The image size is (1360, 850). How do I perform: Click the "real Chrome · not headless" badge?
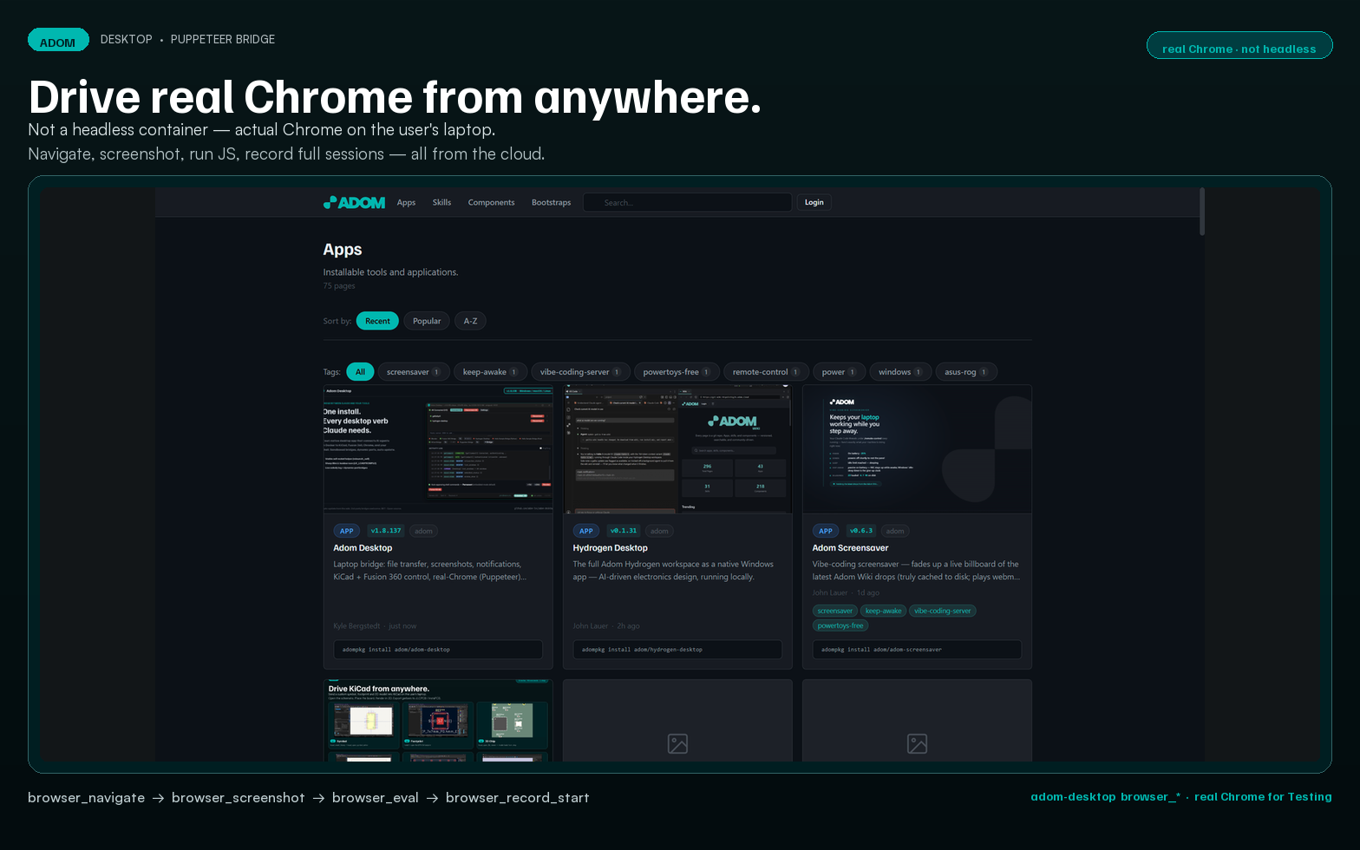(1239, 46)
